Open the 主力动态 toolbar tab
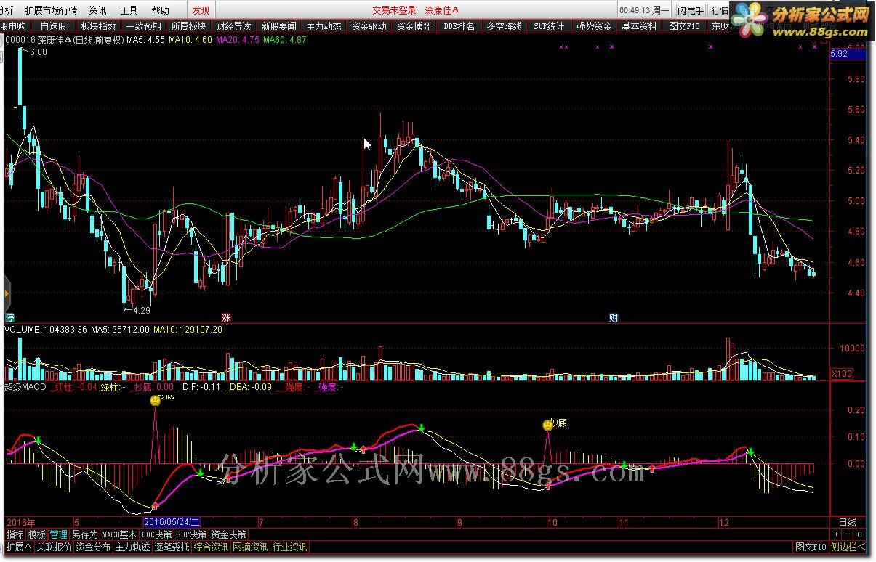This screenshot has width=876, height=562. click(324, 26)
